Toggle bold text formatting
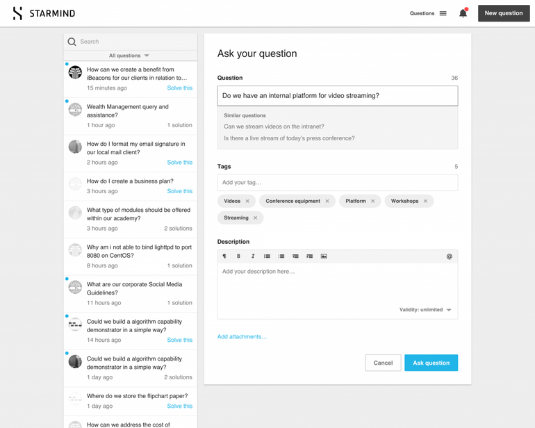The height and width of the screenshot is (428, 535). (238, 256)
